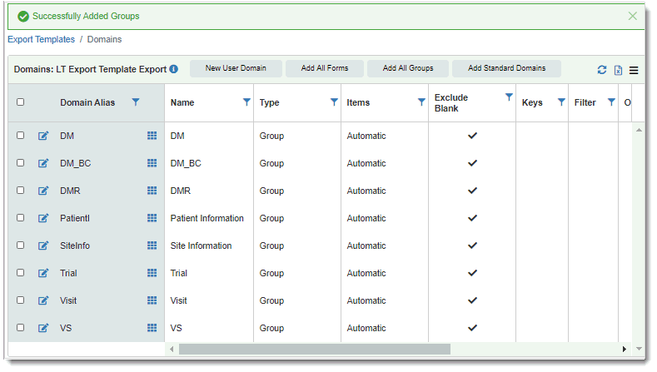
Task: Open Items column filter
Action: coord(421,102)
